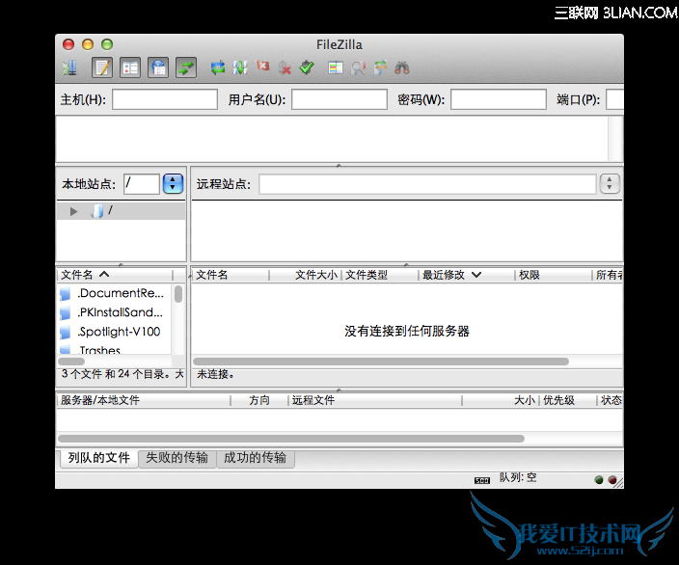
Task: Open the 本地站点 path dropdown arrows
Action: (173, 184)
